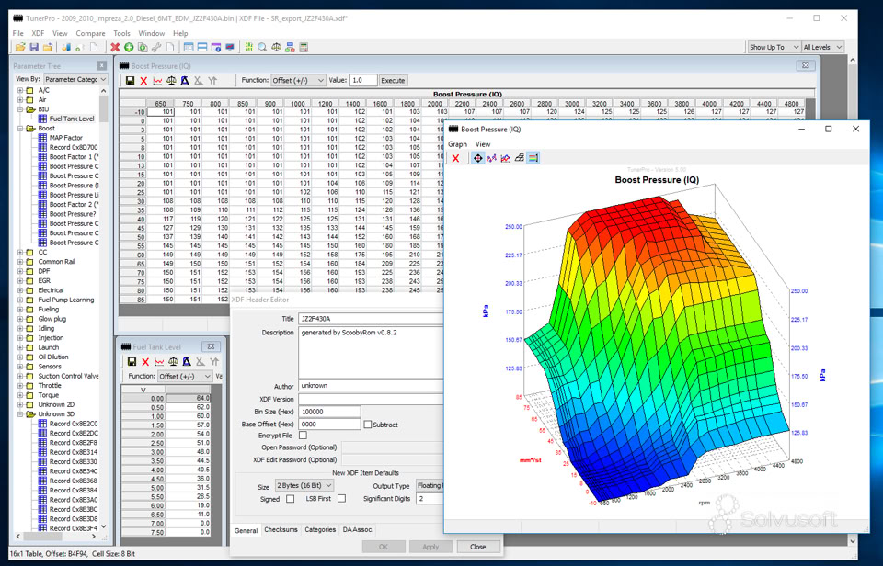Click the Close button in XDF Header Editor

pyautogui.click(x=478, y=546)
